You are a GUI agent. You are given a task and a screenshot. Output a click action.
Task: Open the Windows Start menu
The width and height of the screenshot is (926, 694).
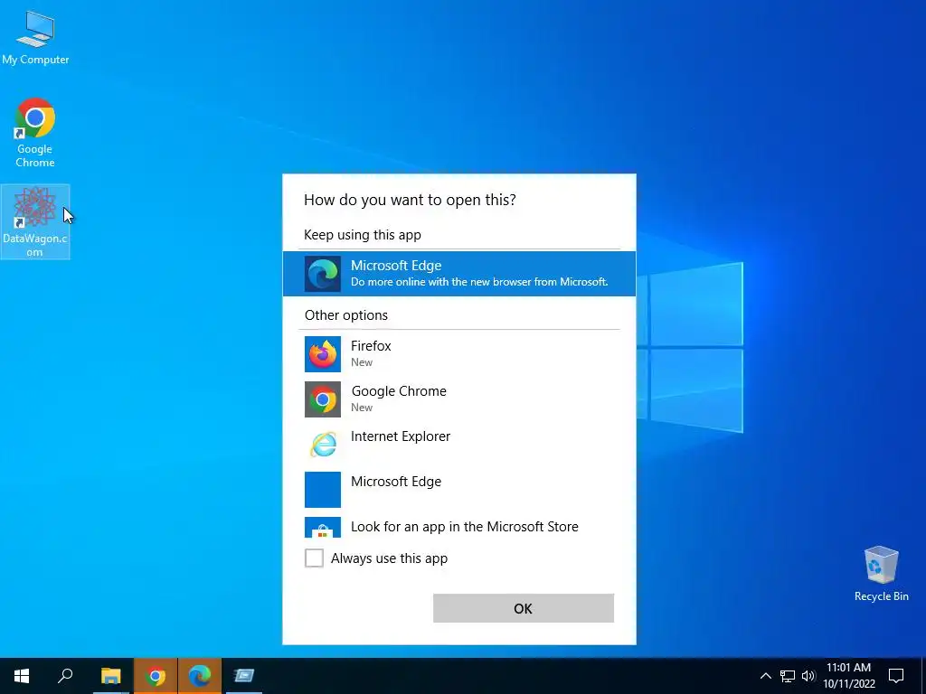(x=22, y=676)
